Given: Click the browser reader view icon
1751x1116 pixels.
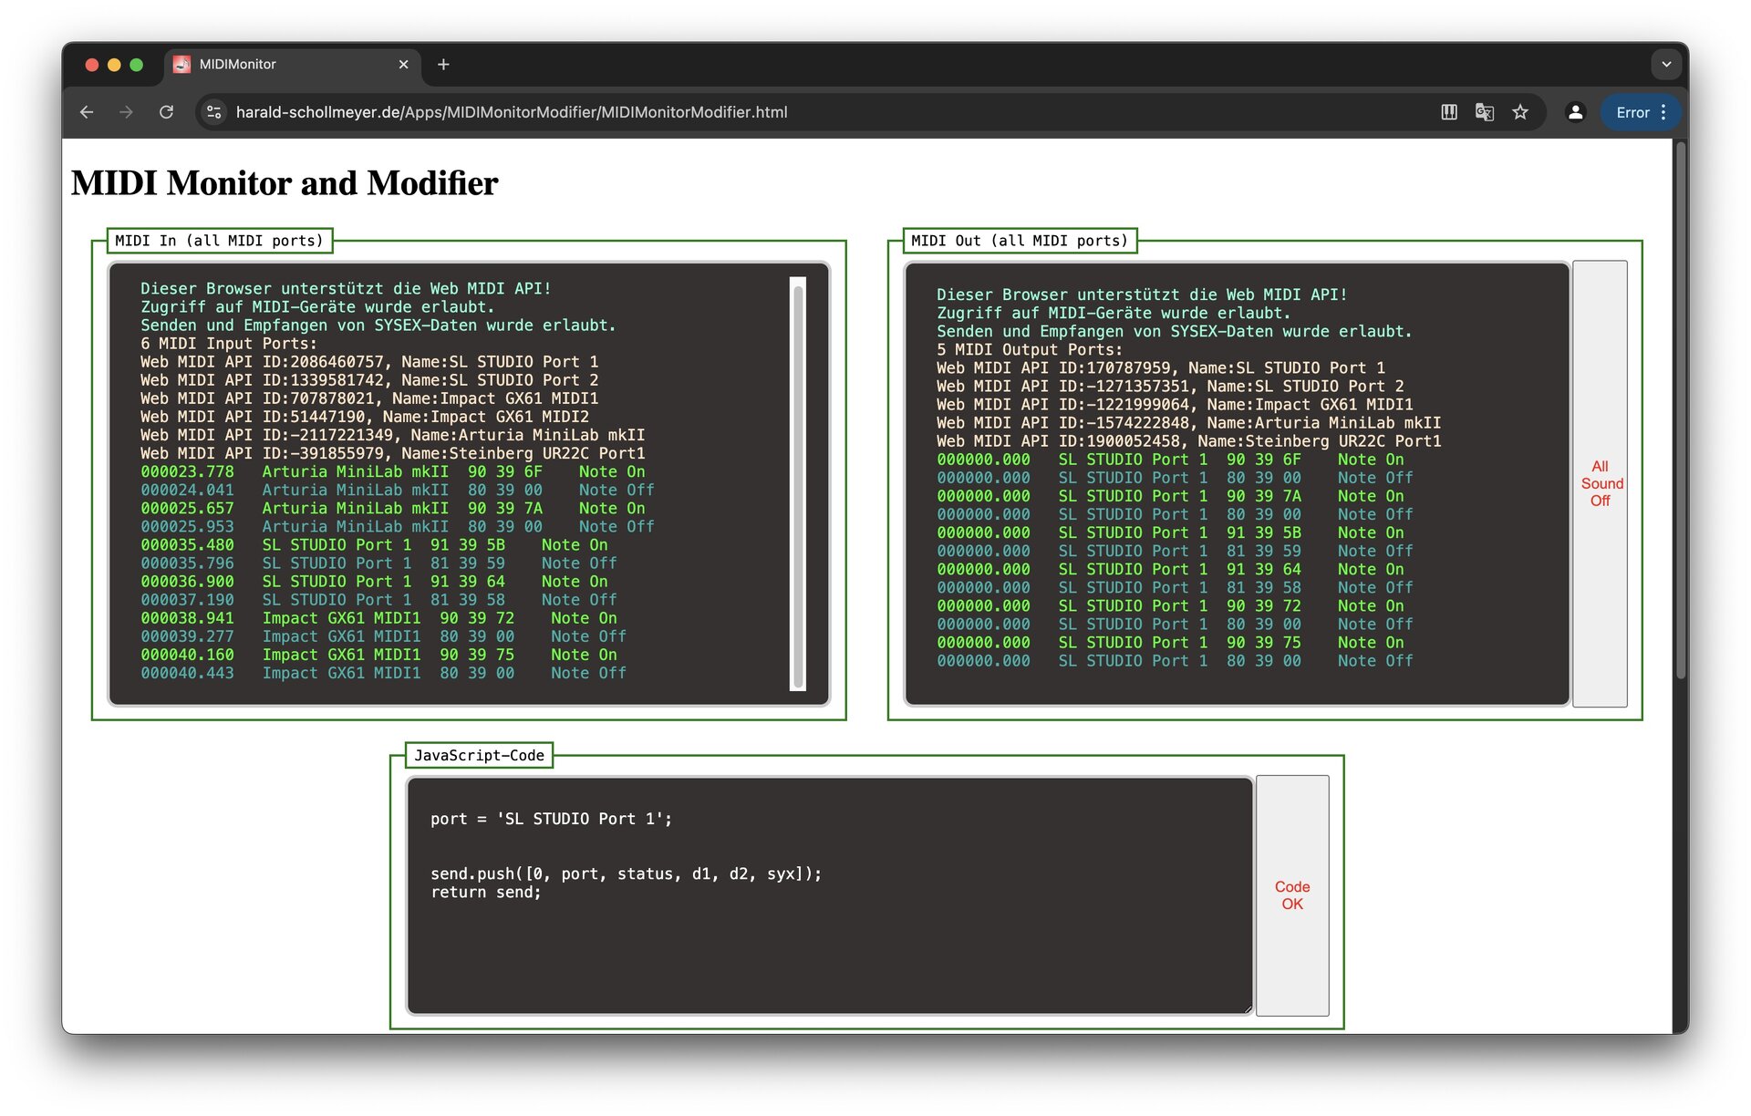Looking at the screenshot, I should (x=1448, y=112).
